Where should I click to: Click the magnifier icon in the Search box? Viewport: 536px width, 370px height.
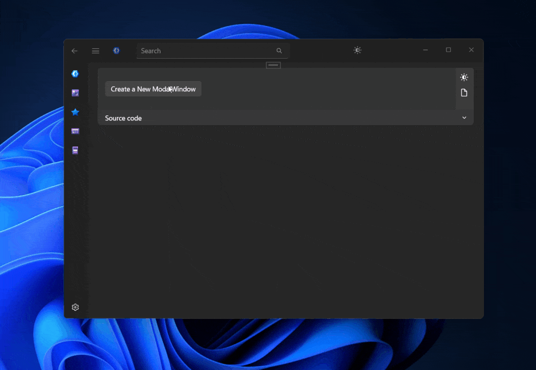click(x=279, y=51)
